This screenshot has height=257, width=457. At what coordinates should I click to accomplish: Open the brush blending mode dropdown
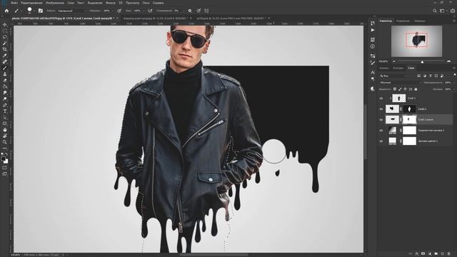tap(71, 11)
